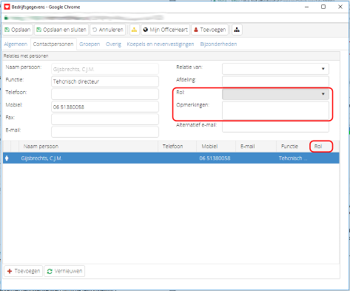Minimize the Bedrijfsgegevens window

tap(306, 7)
